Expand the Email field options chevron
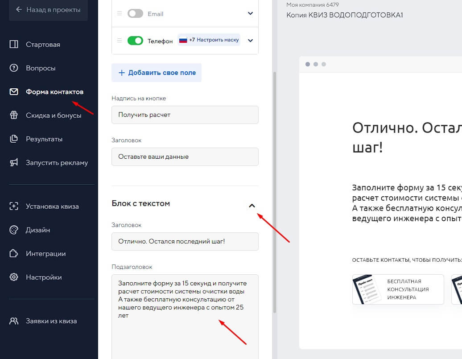 pyautogui.click(x=250, y=13)
